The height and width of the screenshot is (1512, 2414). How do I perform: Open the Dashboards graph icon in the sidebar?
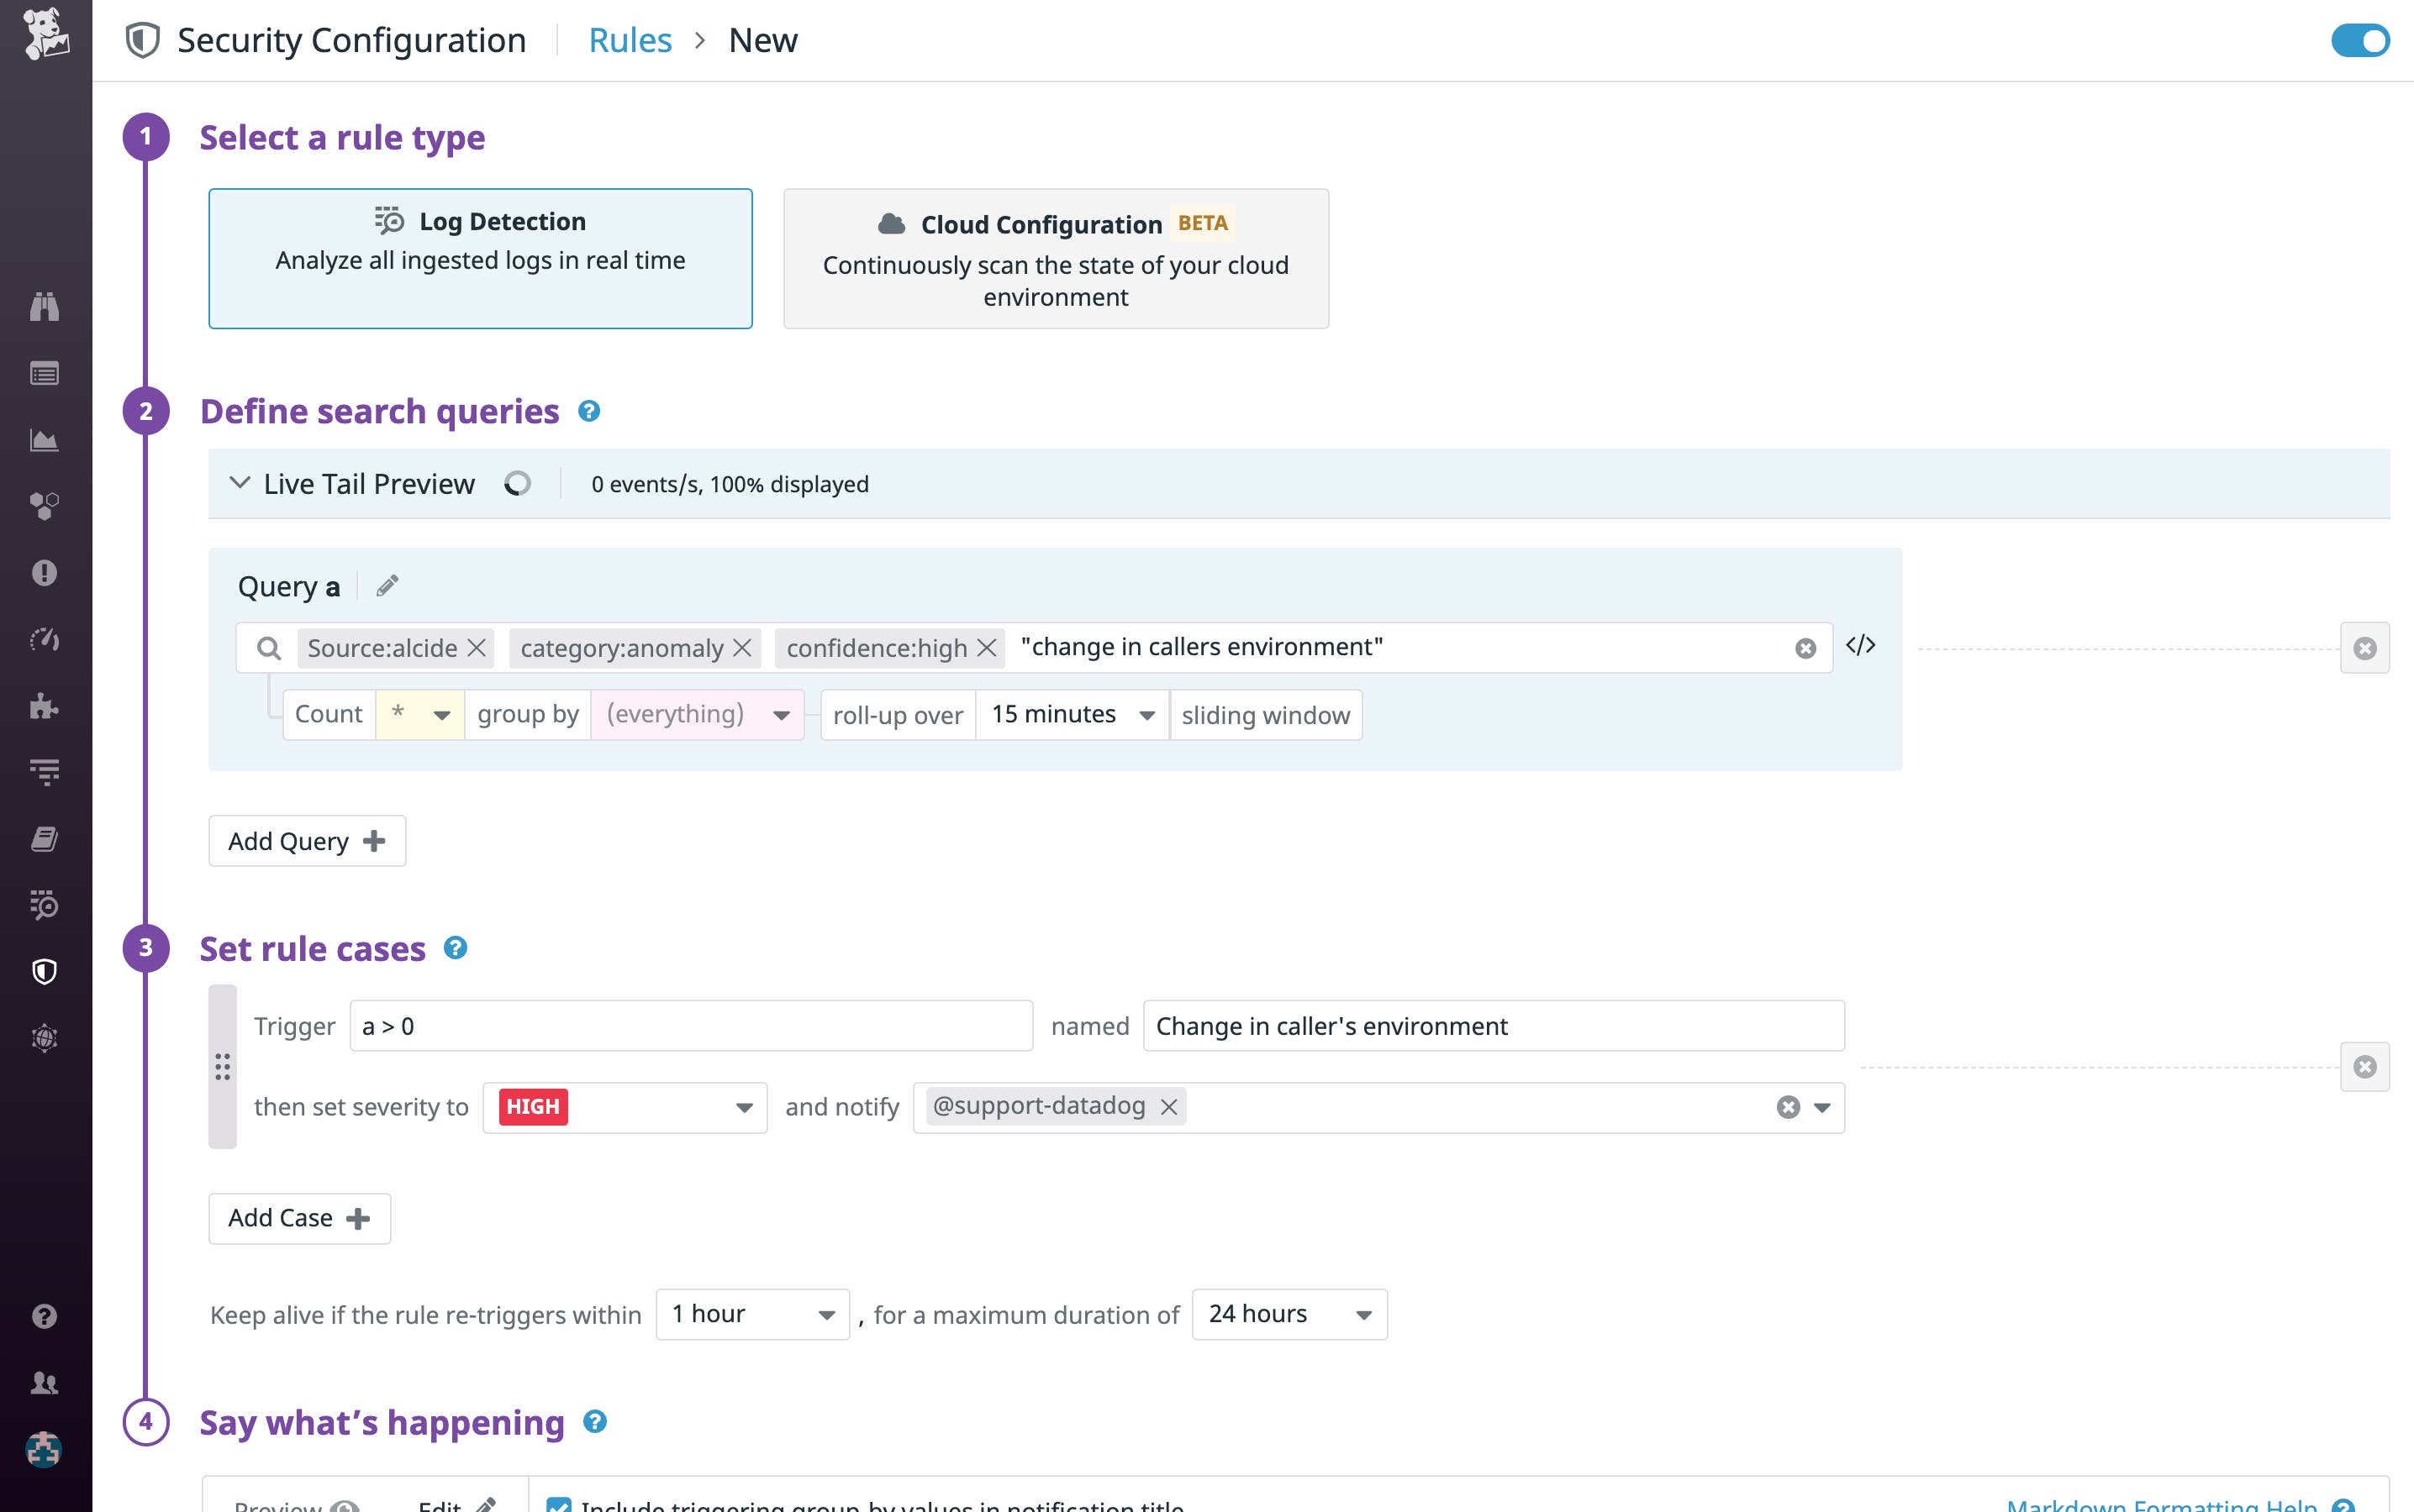point(44,440)
